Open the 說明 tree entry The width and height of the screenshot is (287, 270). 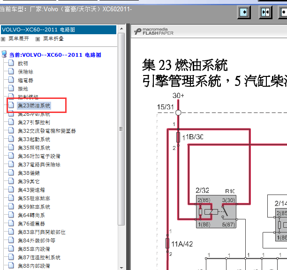(23, 63)
